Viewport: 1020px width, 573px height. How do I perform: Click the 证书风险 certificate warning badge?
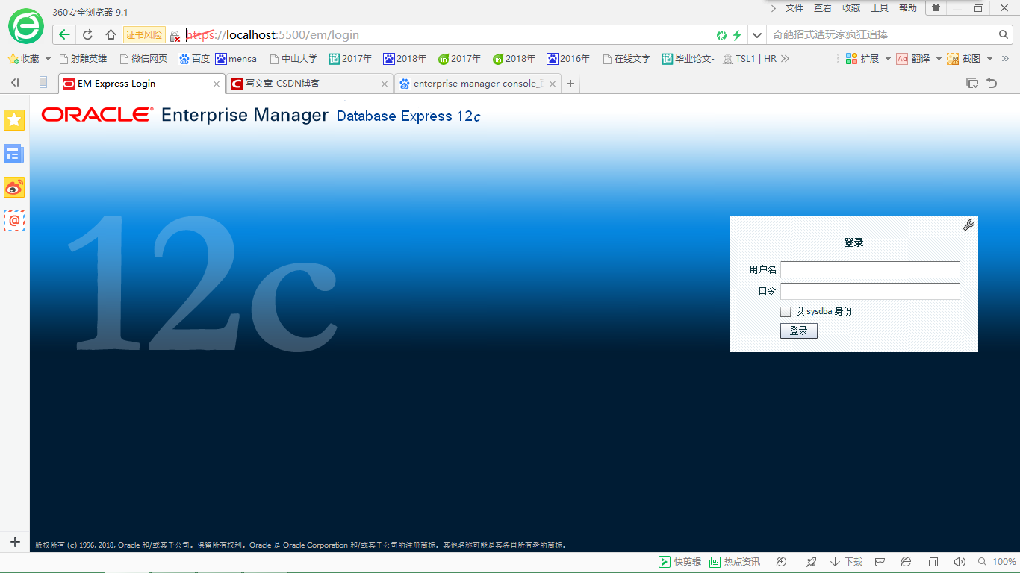click(144, 35)
